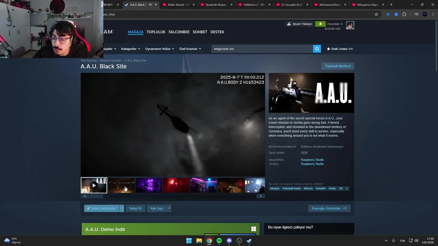438x246 pixels.
Task: Click the media control playlist icon in Chrome
Action: 416,14
